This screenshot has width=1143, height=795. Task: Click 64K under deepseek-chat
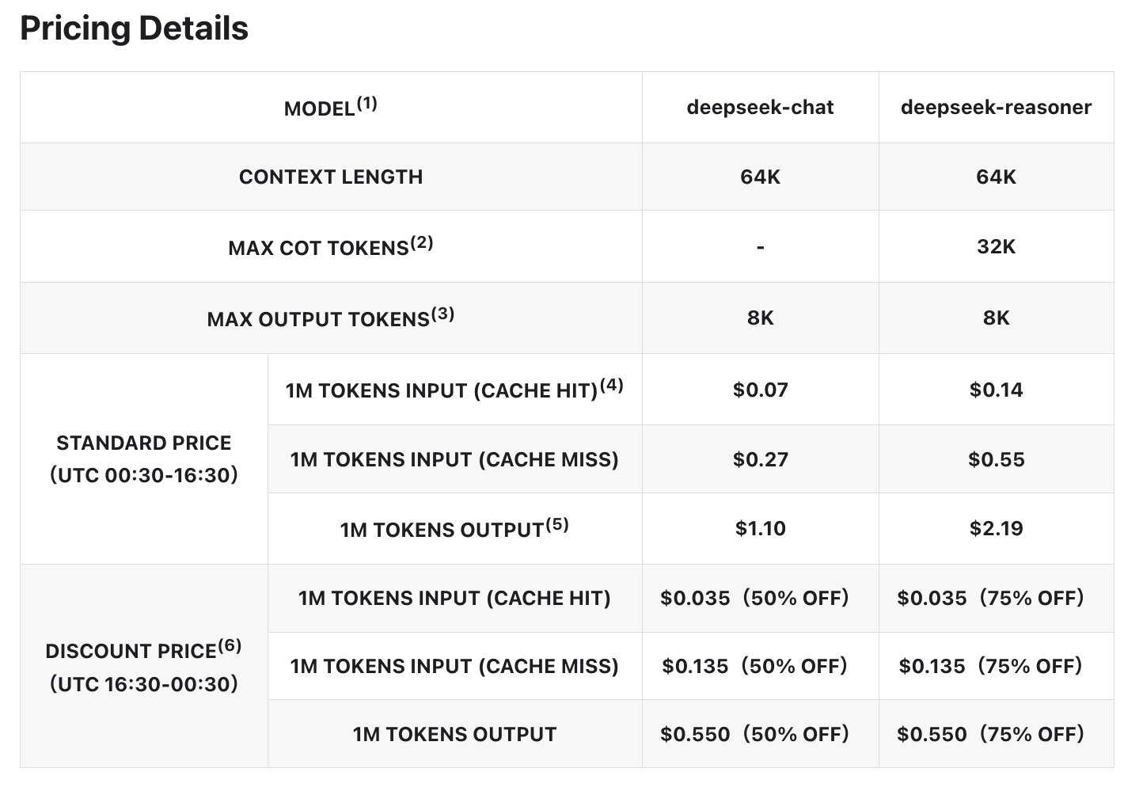[760, 177]
